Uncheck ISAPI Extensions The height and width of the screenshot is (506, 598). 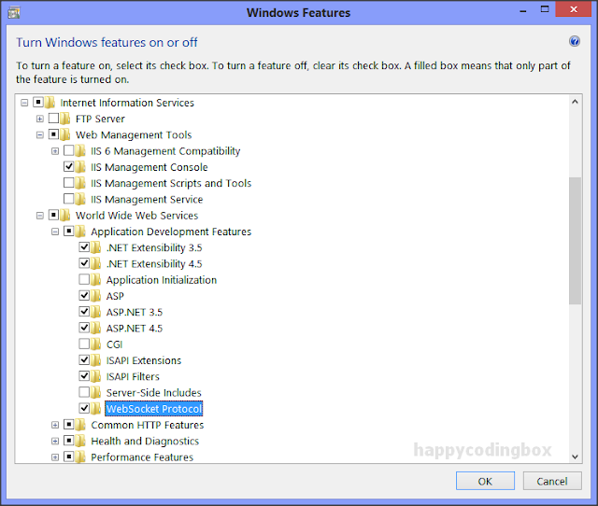click(x=84, y=359)
